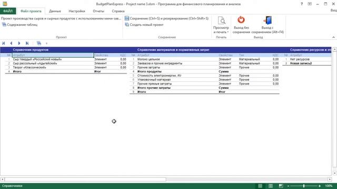
Task: Go to last table navigation arrow
Action: pyautogui.click(x=27, y=43)
